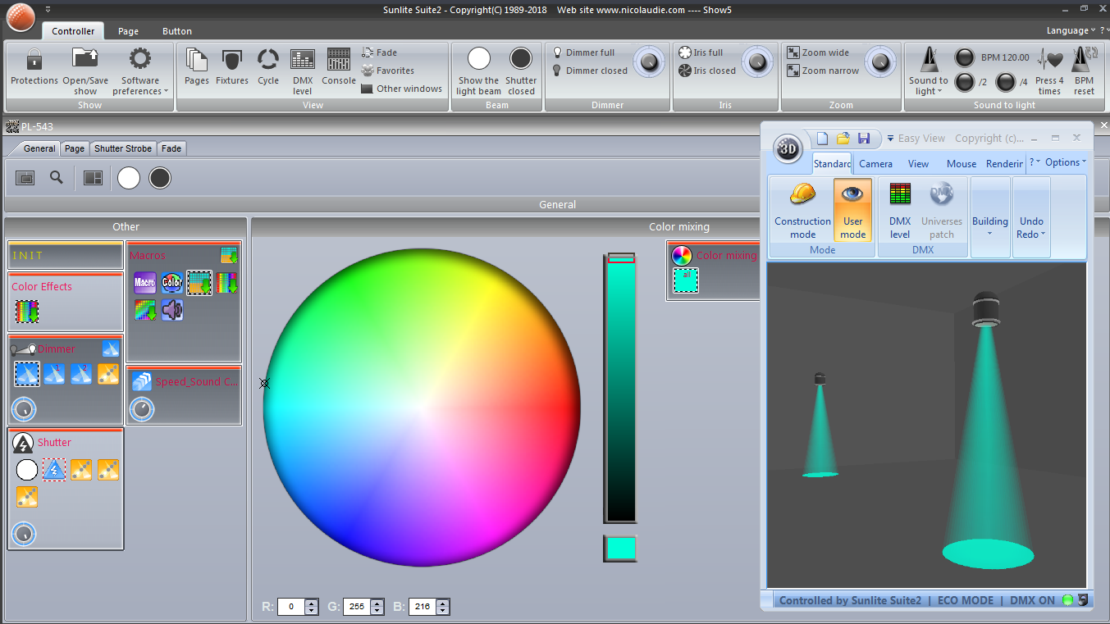This screenshot has height=624, width=1110.
Task: Set Dimmer closed in the ribbon
Action: pyautogui.click(x=589, y=71)
